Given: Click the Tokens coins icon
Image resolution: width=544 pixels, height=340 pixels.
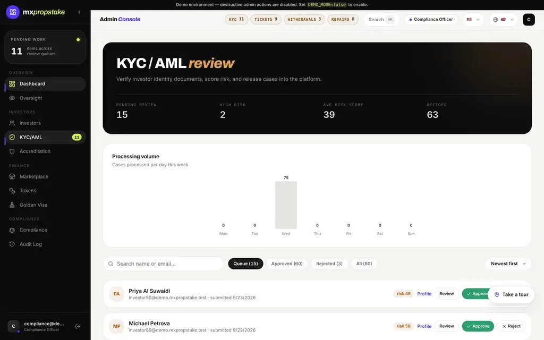Looking at the screenshot, I should 12,191.
